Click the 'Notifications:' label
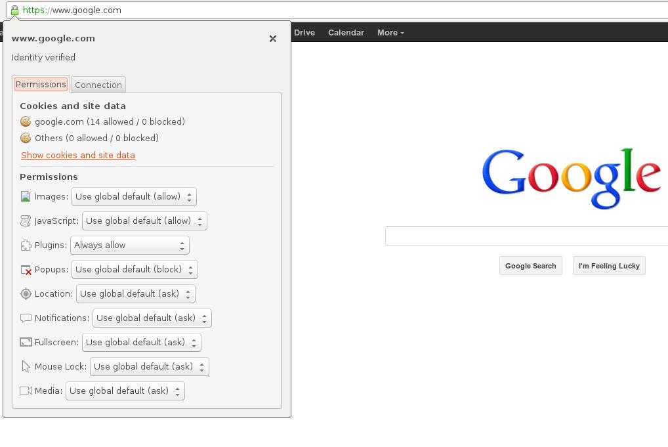The width and height of the screenshot is (668, 447). point(62,318)
